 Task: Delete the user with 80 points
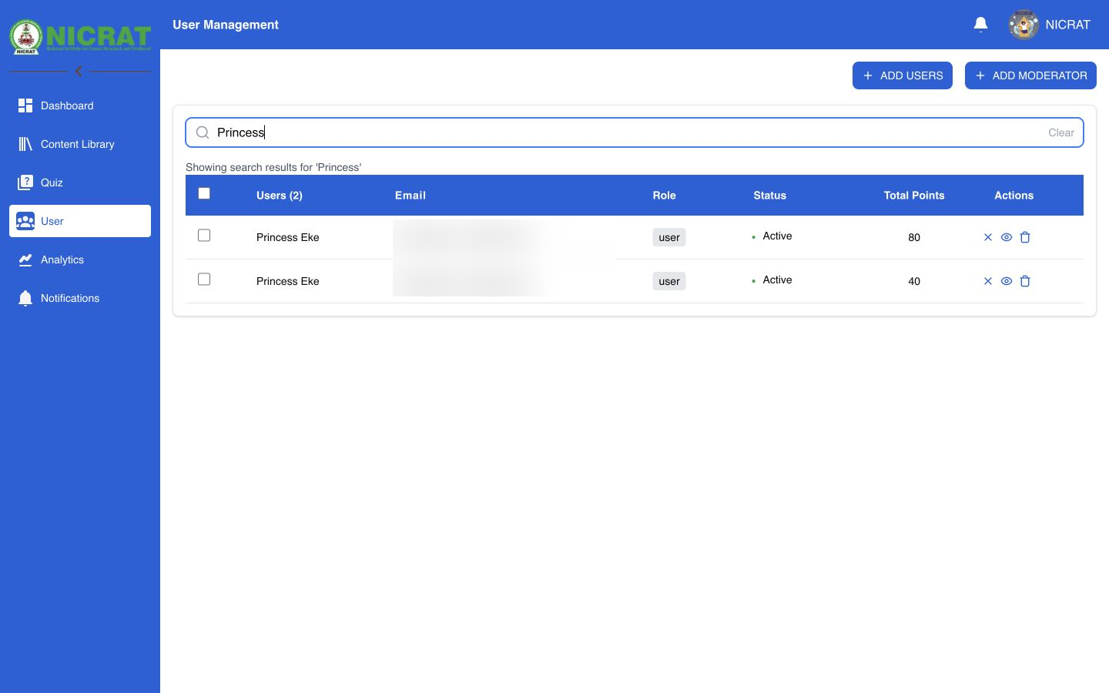coord(1025,237)
